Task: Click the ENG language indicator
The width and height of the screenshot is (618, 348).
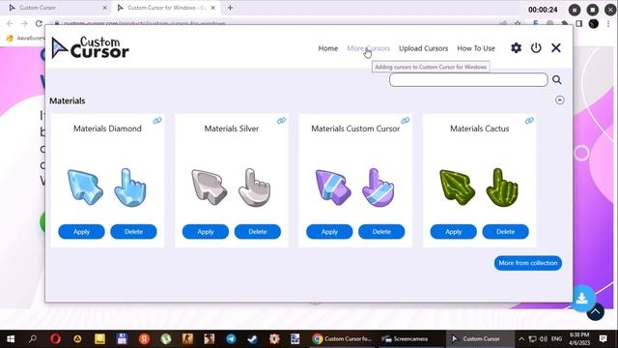Action: [556, 339]
